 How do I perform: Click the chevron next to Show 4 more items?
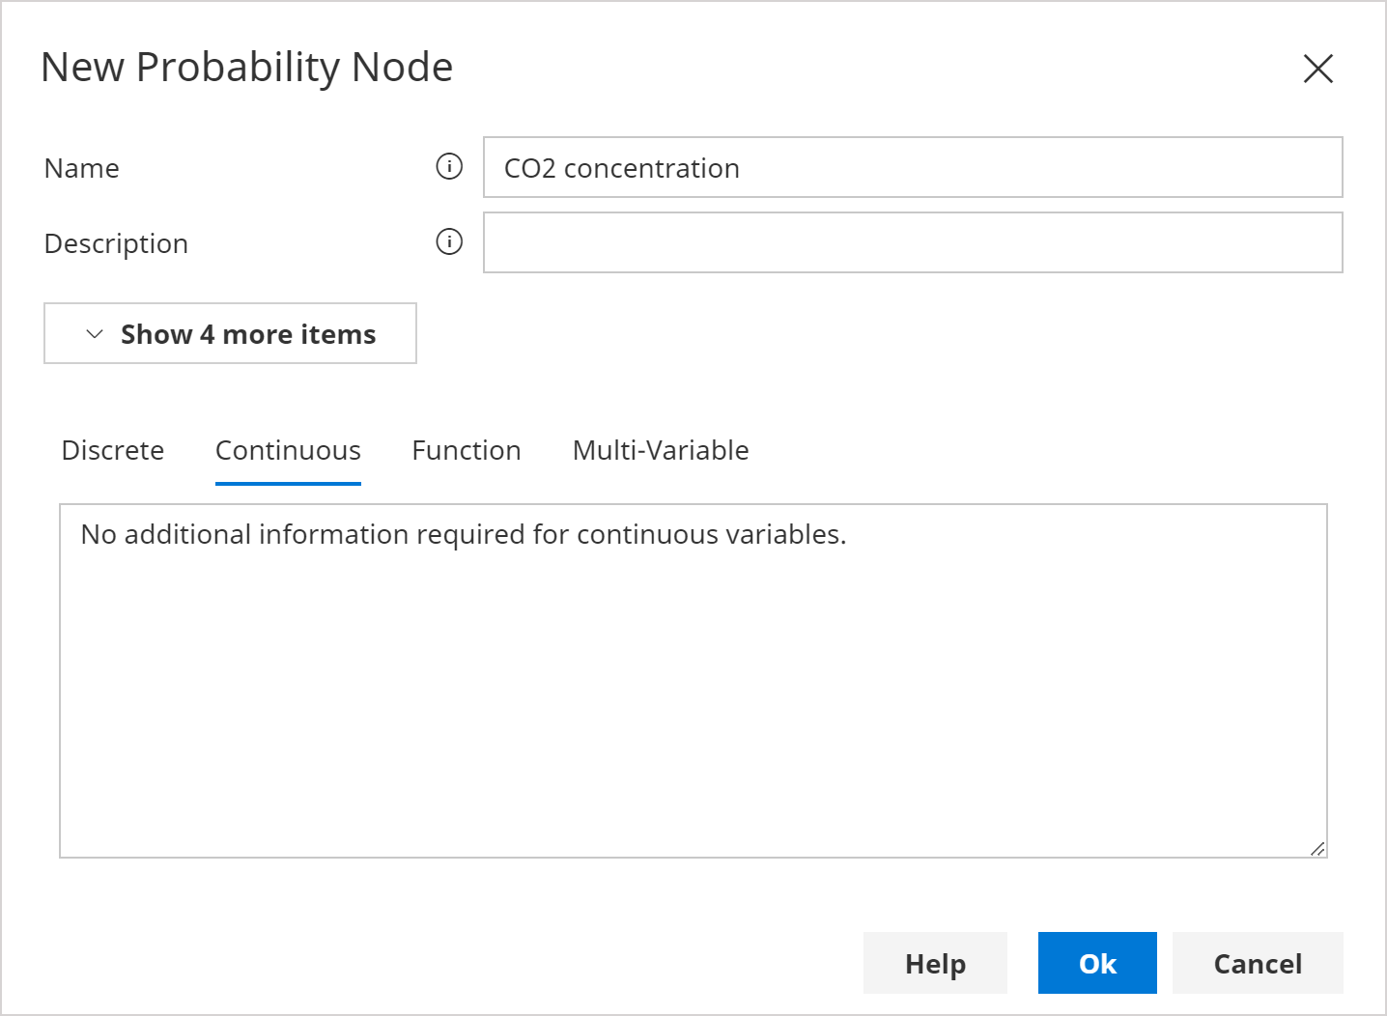94,334
